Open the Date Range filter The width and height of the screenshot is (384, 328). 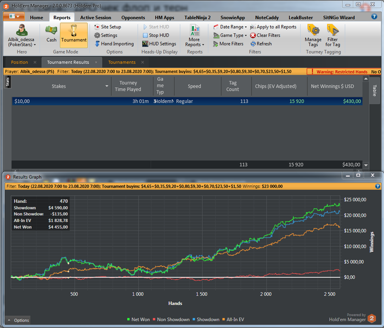tap(230, 27)
